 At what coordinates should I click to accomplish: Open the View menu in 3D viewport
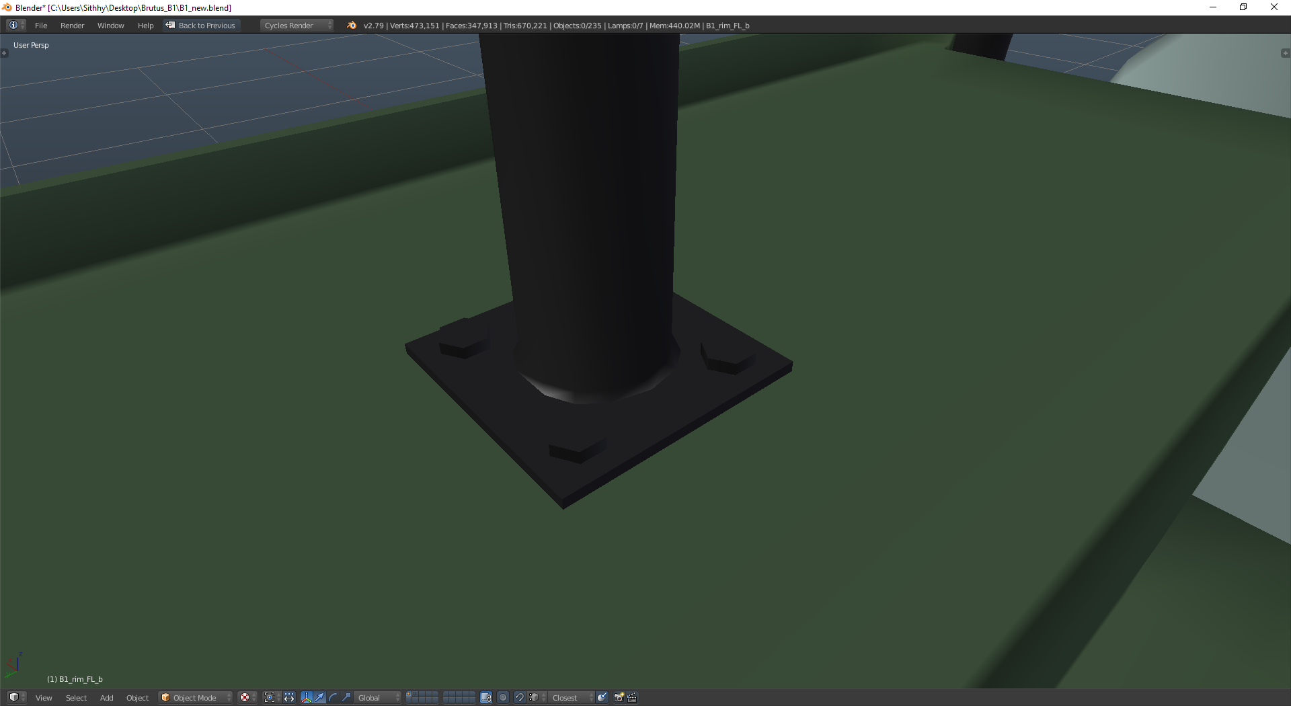coord(44,698)
